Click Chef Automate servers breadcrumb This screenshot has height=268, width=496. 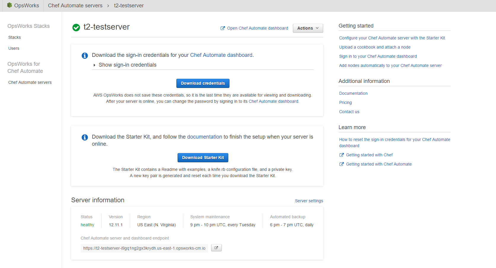point(75,6)
